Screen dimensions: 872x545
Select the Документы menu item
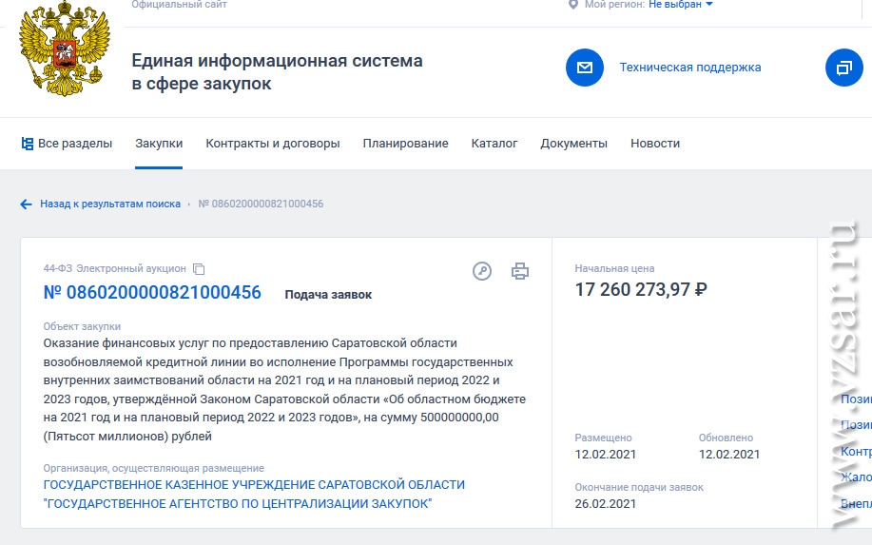tap(573, 144)
